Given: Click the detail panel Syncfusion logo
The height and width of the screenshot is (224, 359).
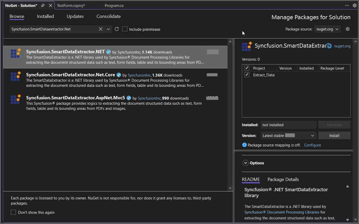Looking at the screenshot, I should point(247,46).
